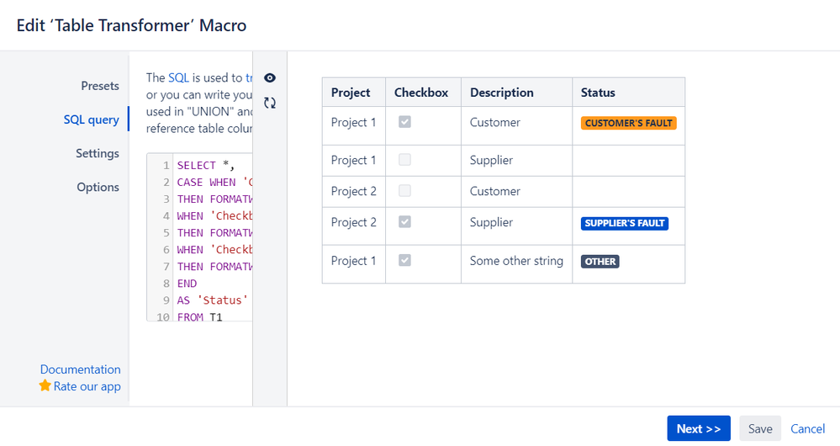The width and height of the screenshot is (840, 446).
Task: Toggle checkbox in Project 1 Customer row
Action: coord(404,122)
